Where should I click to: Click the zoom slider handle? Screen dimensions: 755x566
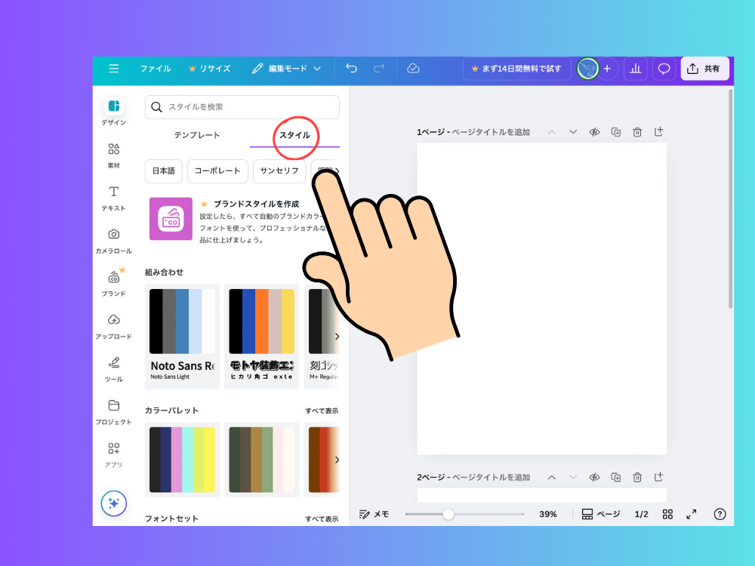coord(448,514)
